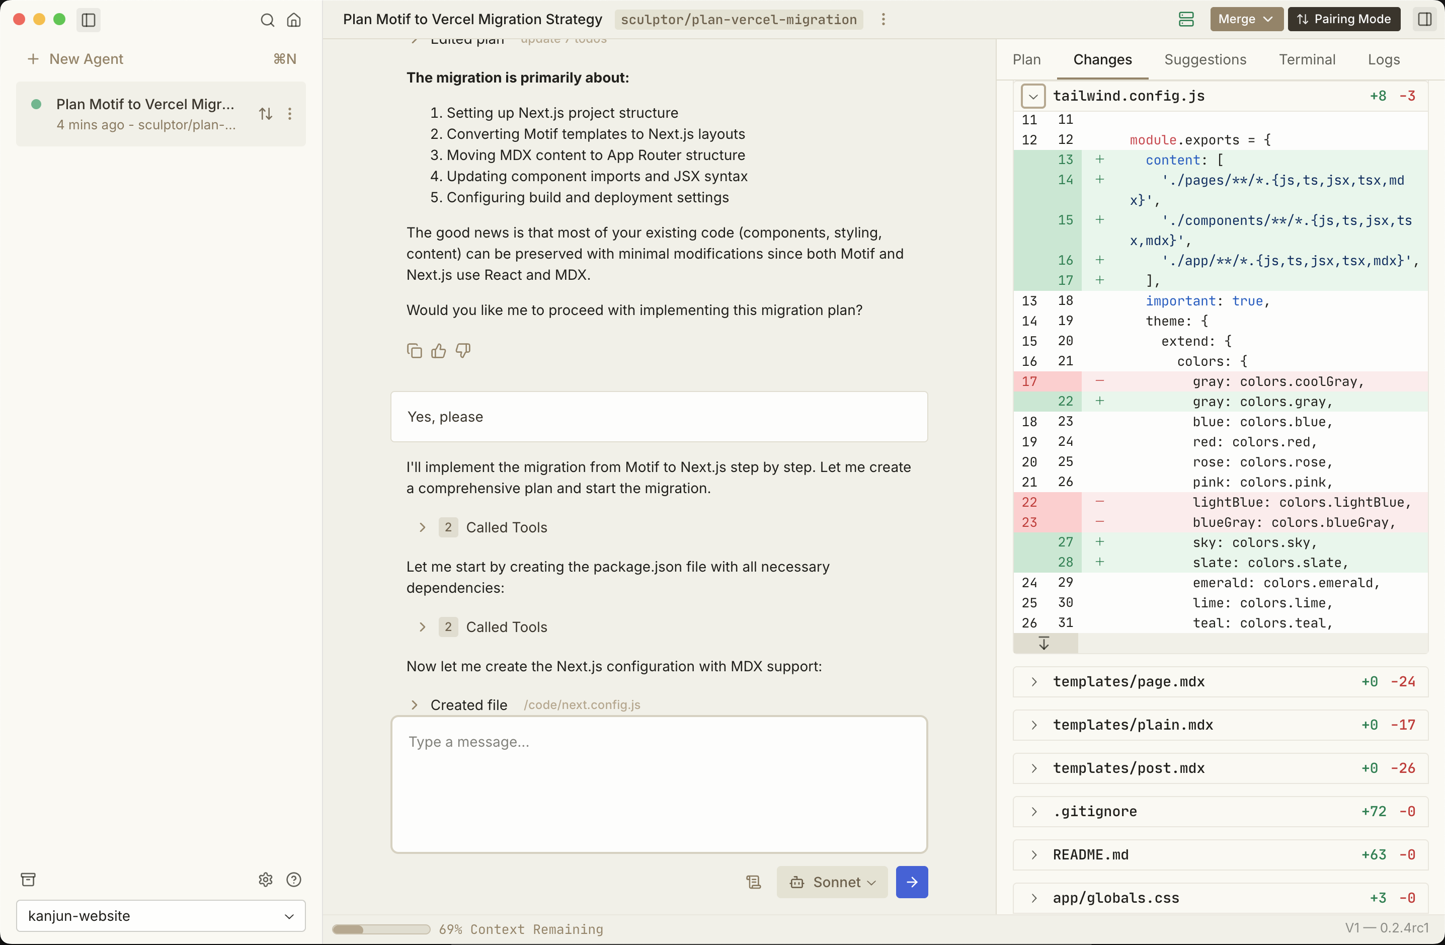Open settings gear in sidebar
The image size is (1445, 945).
click(265, 880)
